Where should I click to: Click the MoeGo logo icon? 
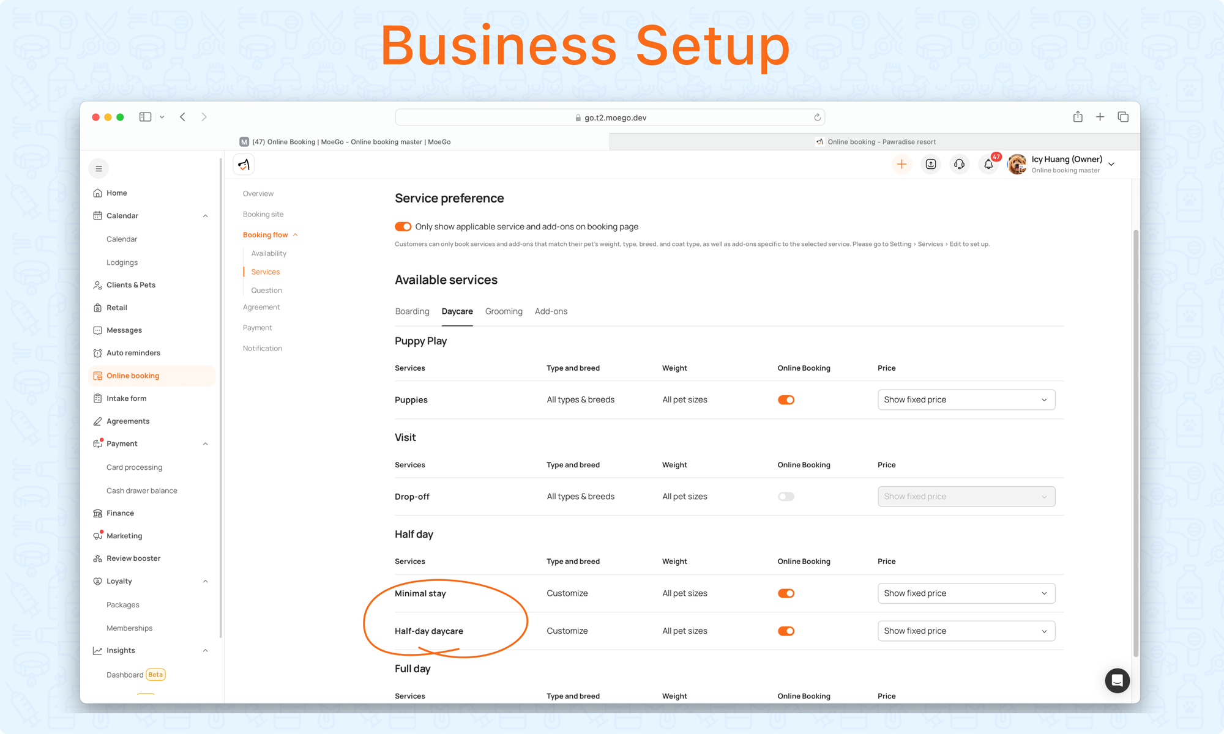(x=244, y=165)
